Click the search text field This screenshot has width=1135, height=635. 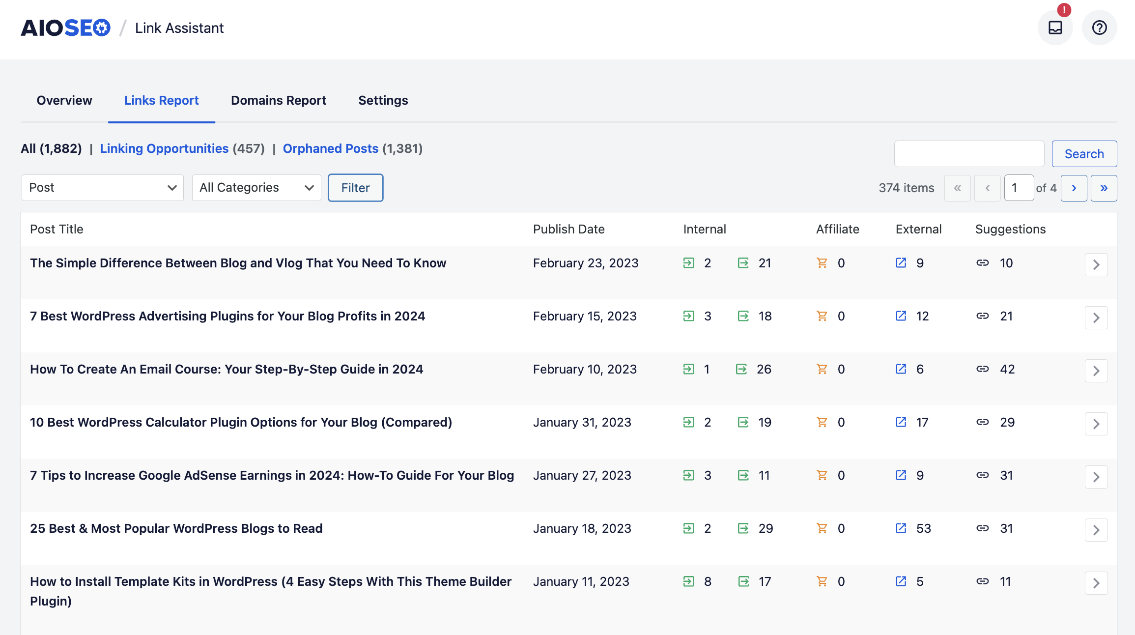968,154
